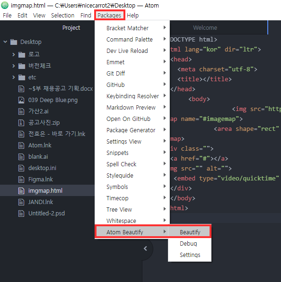
Task: Switch to the Welcome tab
Action: [x=205, y=28]
